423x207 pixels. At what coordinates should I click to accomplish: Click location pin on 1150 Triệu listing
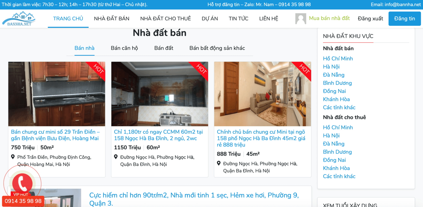point(116,157)
